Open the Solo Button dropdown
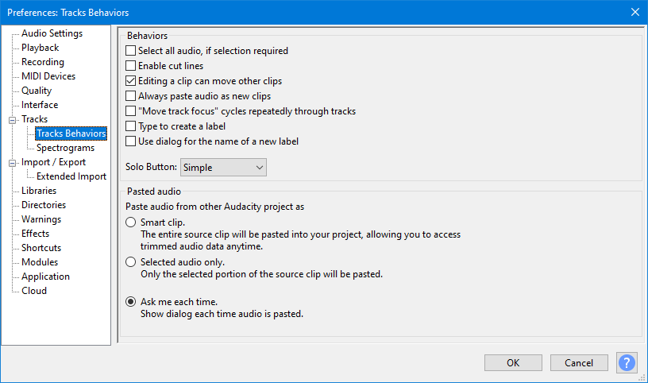Screen dimensions: 648x383 pos(223,167)
